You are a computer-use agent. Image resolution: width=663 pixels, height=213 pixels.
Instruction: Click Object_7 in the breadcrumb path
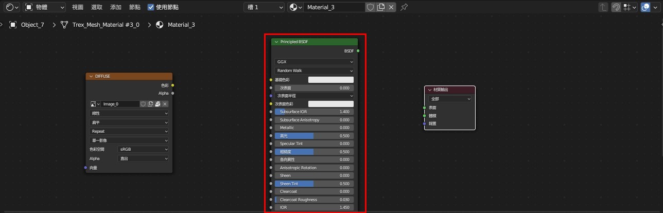click(32, 25)
